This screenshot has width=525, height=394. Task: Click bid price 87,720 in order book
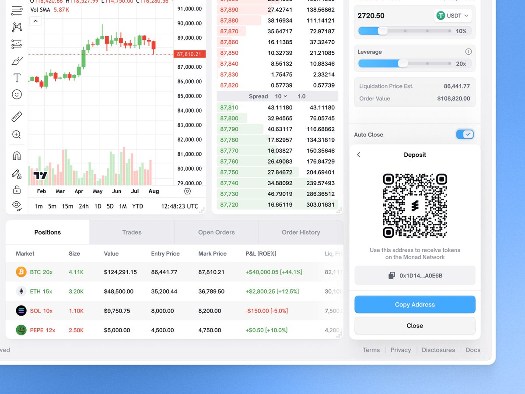229,204
